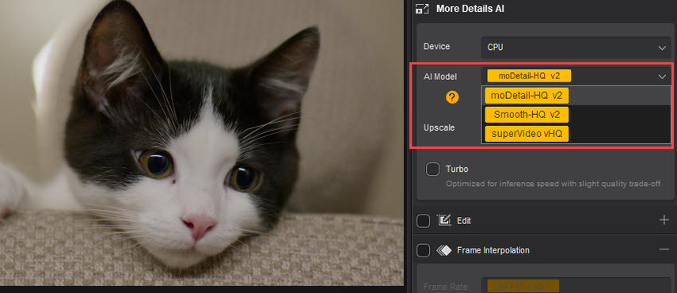The image size is (677, 293).
Task: Tick the Edit section checkbox
Action: click(x=423, y=221)
